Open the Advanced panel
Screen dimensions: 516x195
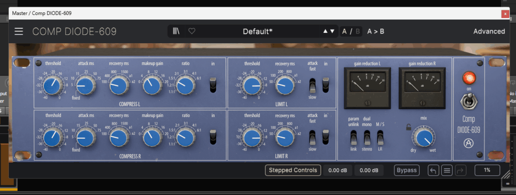point(489,31)
